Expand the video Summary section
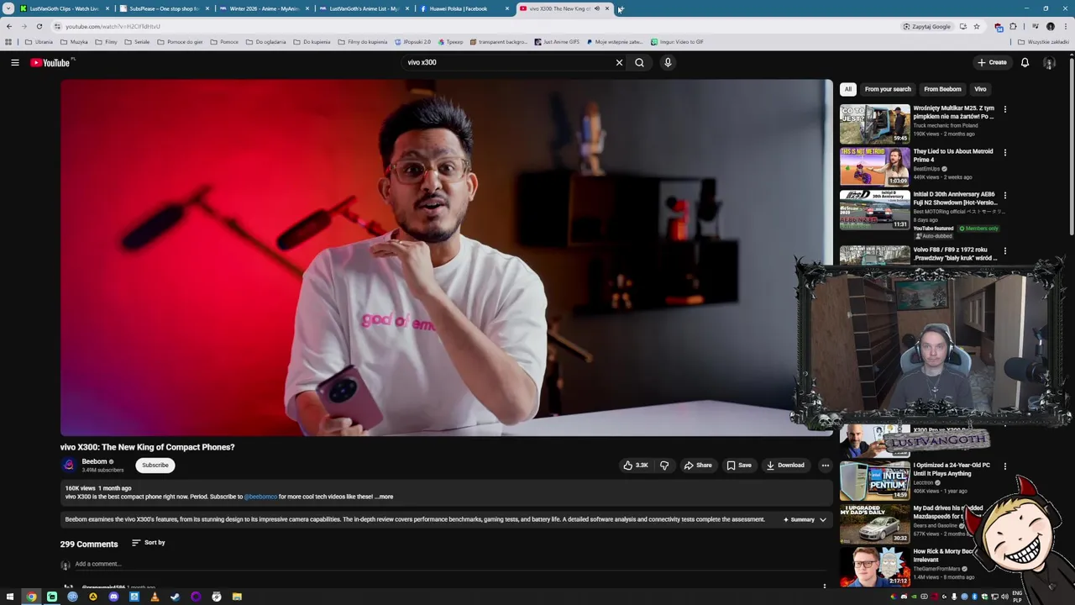Screen dimensions: 1075x605 click(805, 519)
